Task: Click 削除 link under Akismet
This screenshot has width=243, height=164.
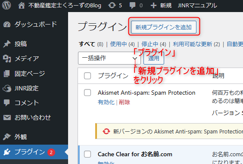Action: click(125, 102)
